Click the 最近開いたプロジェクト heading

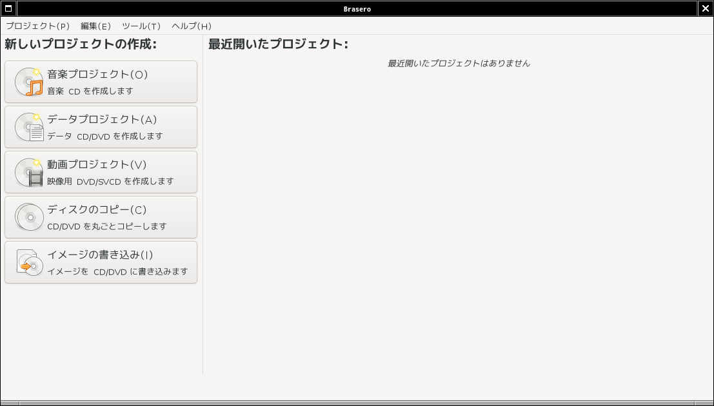click(278, 44)
